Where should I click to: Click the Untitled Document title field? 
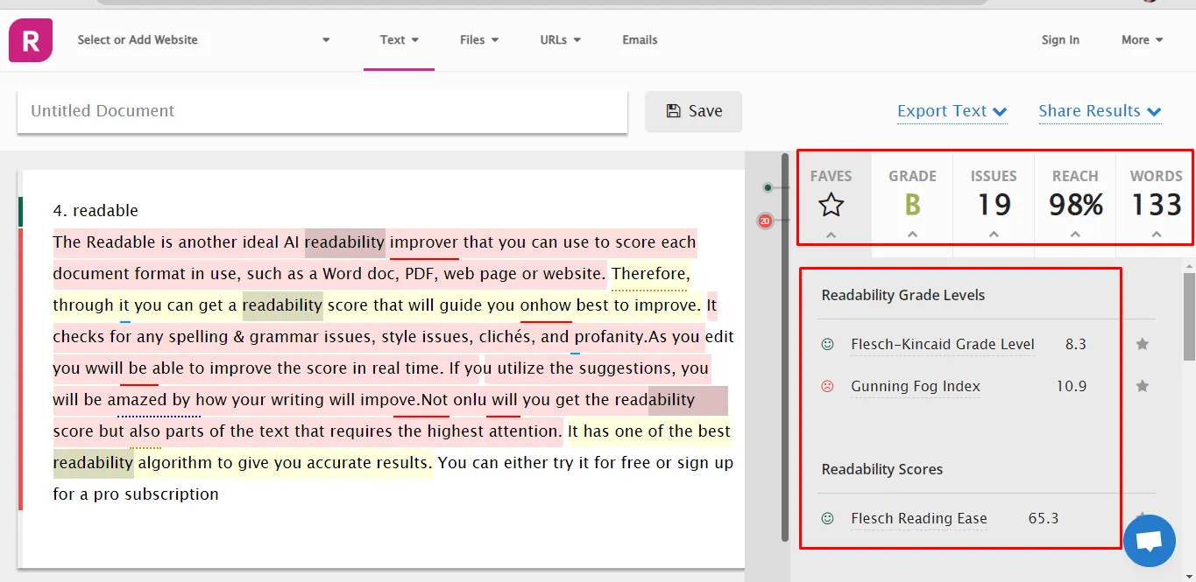(322, 111)
